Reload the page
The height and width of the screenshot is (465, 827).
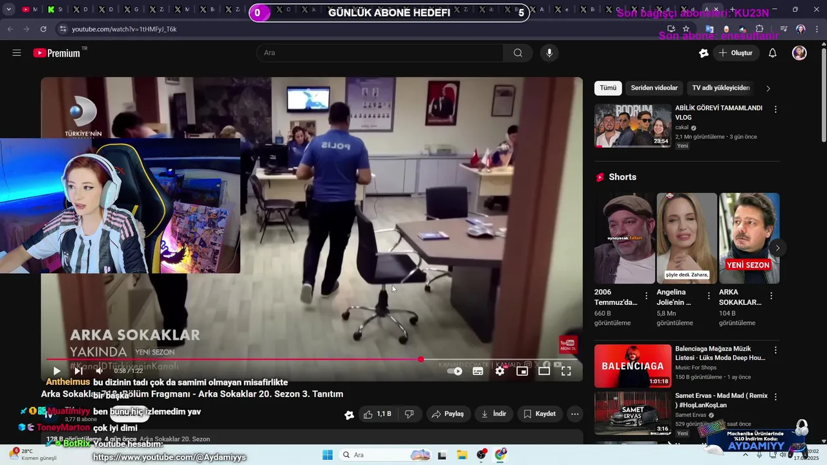43,29
